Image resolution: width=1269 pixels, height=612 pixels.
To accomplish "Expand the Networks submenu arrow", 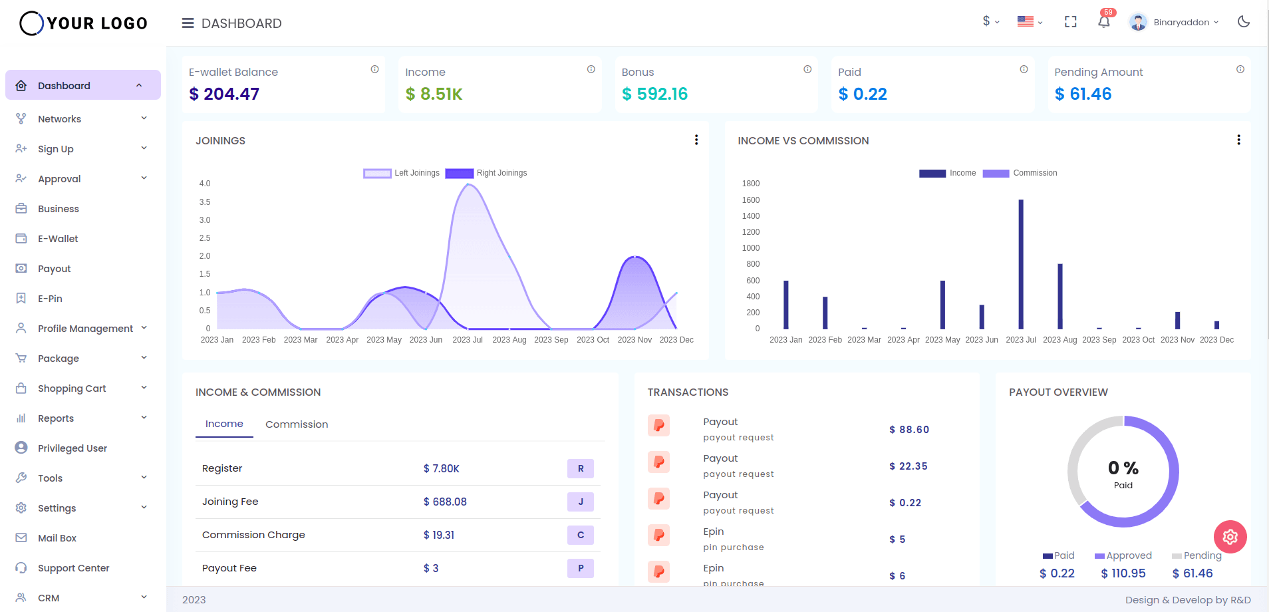I will (144, 118).
